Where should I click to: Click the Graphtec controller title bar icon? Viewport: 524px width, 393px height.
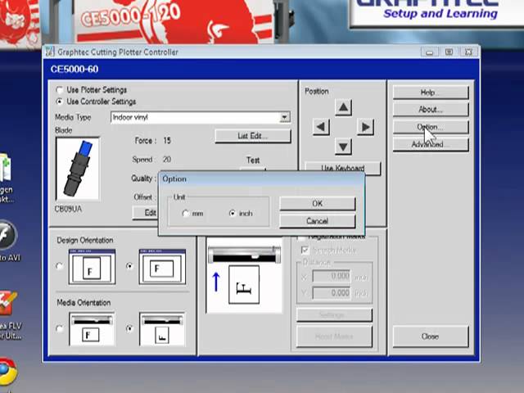click(x=50, y=52)
